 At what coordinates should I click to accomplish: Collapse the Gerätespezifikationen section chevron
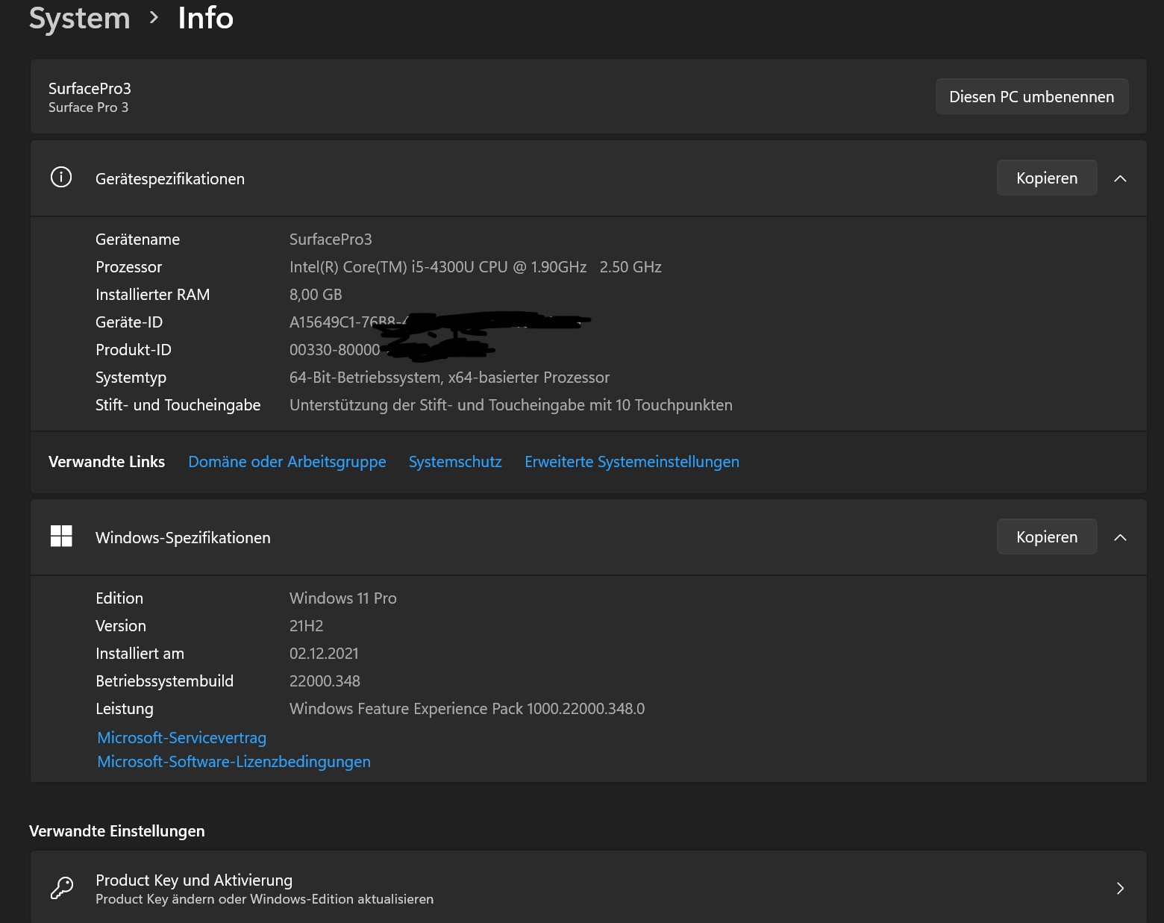[x=1120, y=178]
